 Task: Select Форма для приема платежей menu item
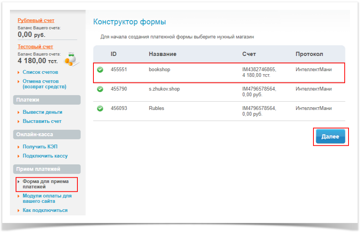click(x=46, y=184)
